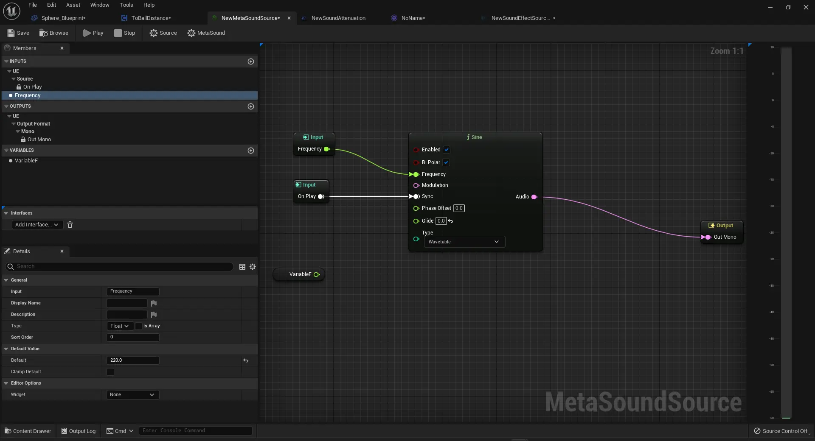Reset Default value to default arrow
Screen dimensions: 815x441
(246, 360)
